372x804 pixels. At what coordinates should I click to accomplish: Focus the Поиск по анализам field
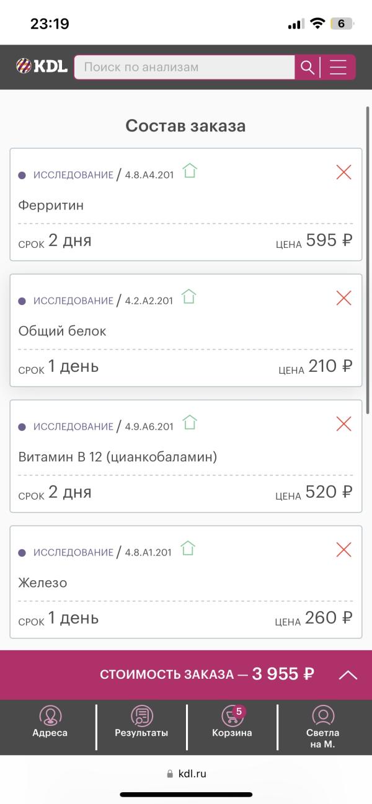coord(184,67)
